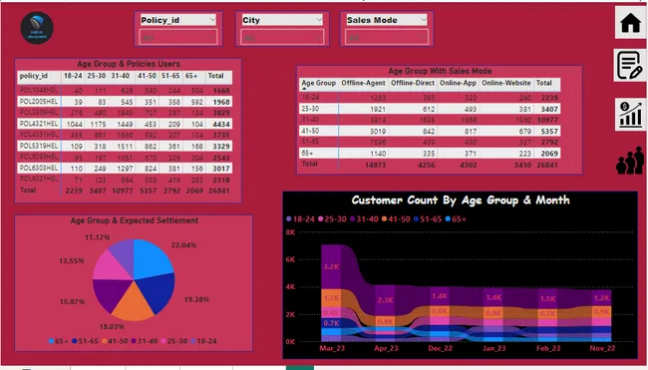Click the Jan_23 axis label
648x370 pixels.
tap(493, 348)
